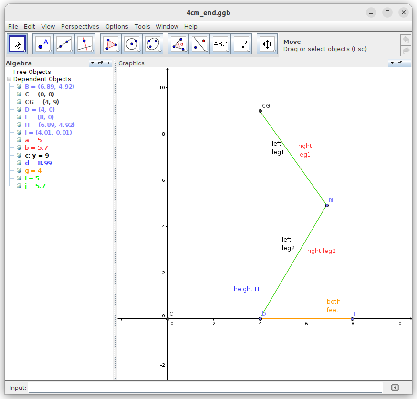
Task: Select point F on the x-axis
Action: pyautogui.click(x=353, y=319)
